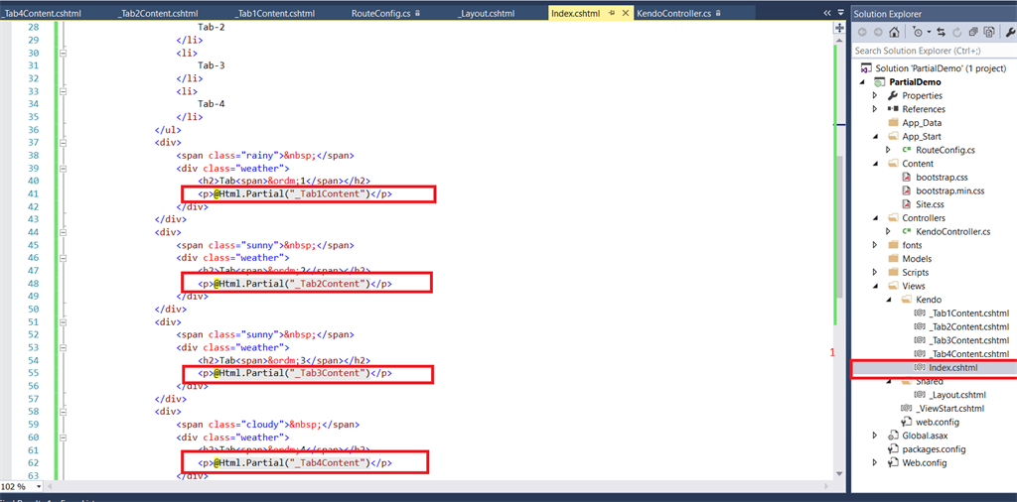Open the Pending Changes Filter dropdown arrow
Image resolution: width=1017 pixels, height=502 pixels.
929,33
